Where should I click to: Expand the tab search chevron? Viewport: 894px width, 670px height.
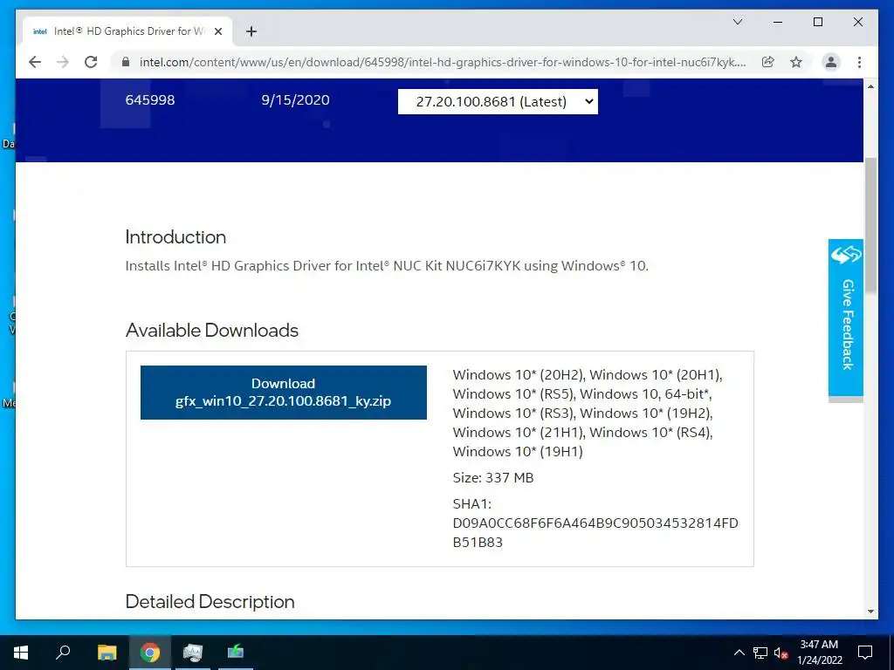[x=737, y=22]
